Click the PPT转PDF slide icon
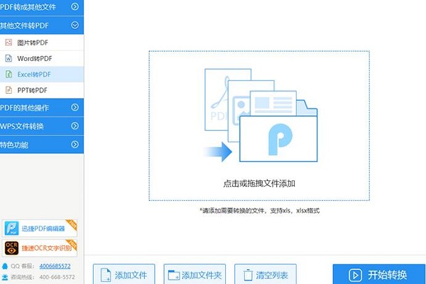 click(x=9, y=89)
